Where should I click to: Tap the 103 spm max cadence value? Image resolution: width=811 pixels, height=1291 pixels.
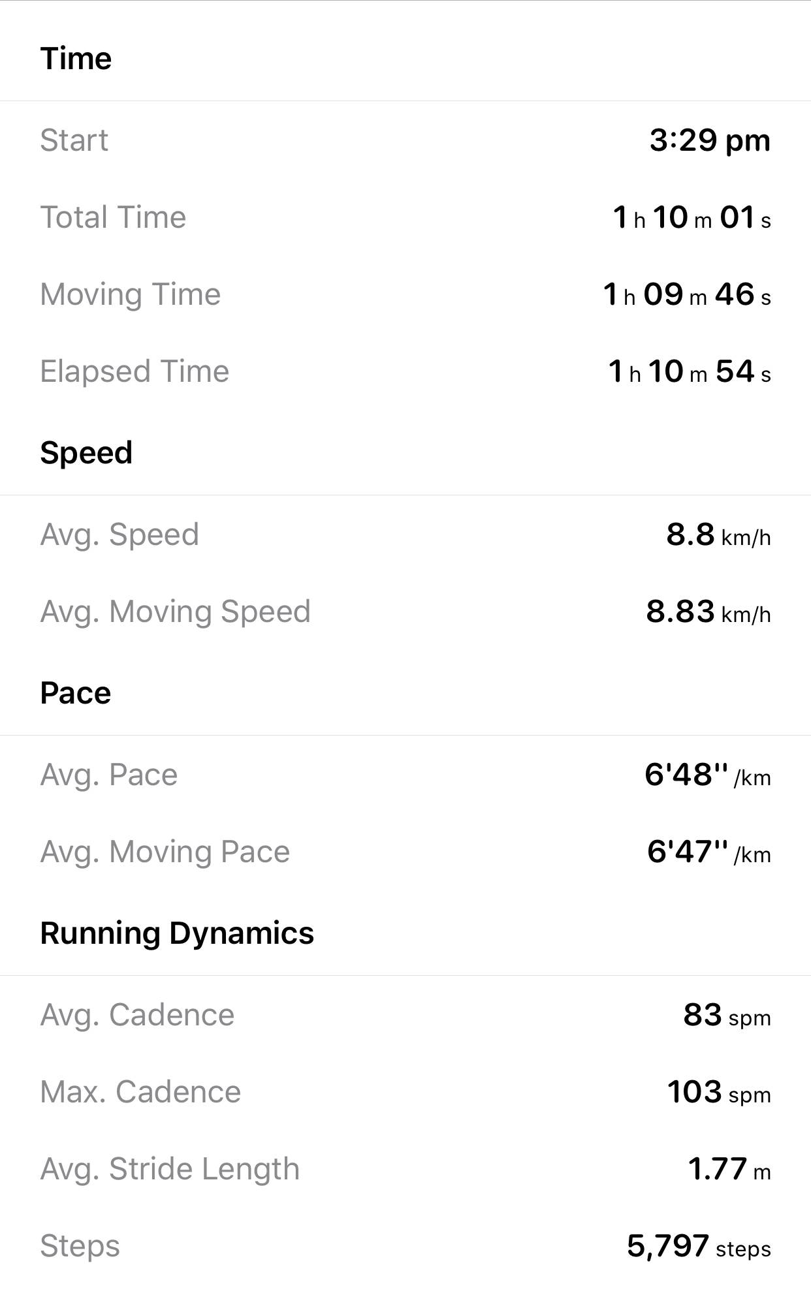(718, 1092)
